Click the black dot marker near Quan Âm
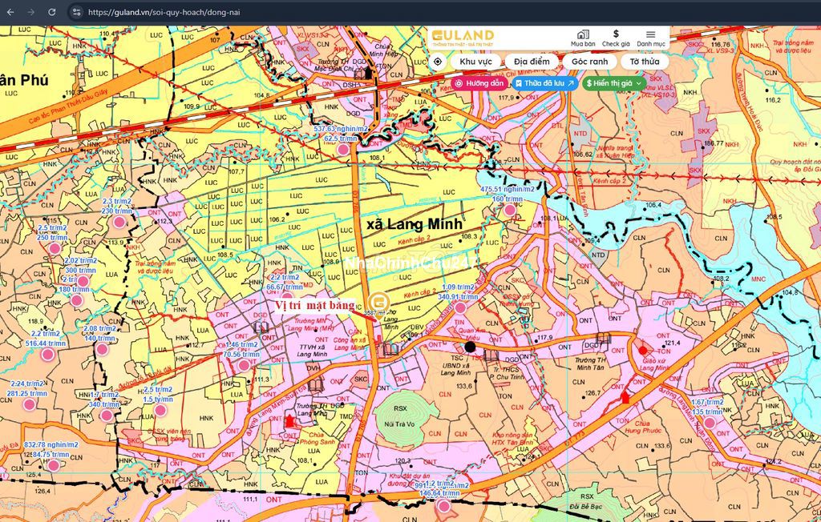 [470, 347]
